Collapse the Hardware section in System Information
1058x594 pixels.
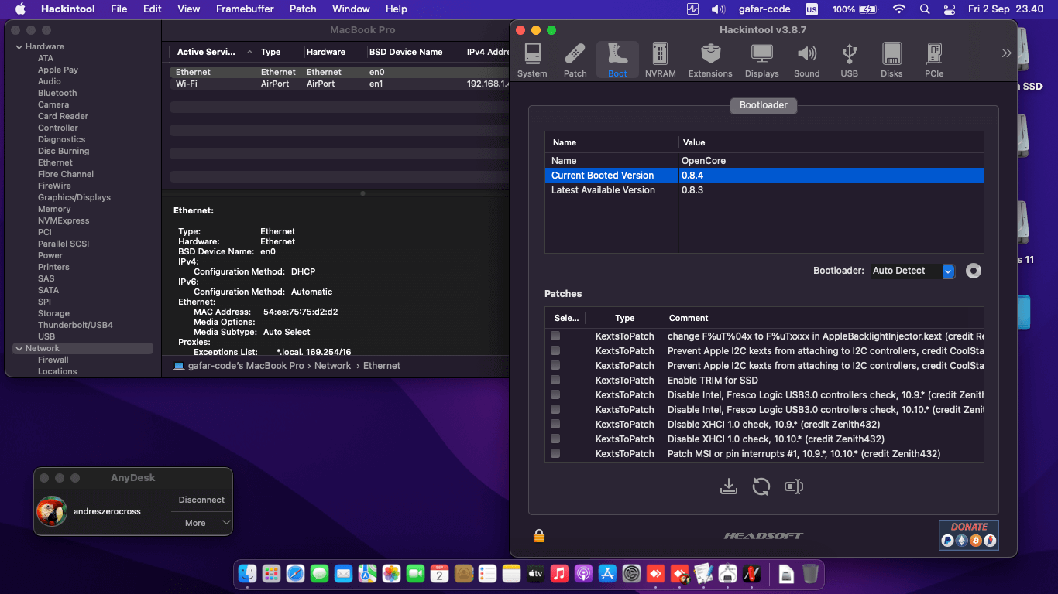pos(19,47)
